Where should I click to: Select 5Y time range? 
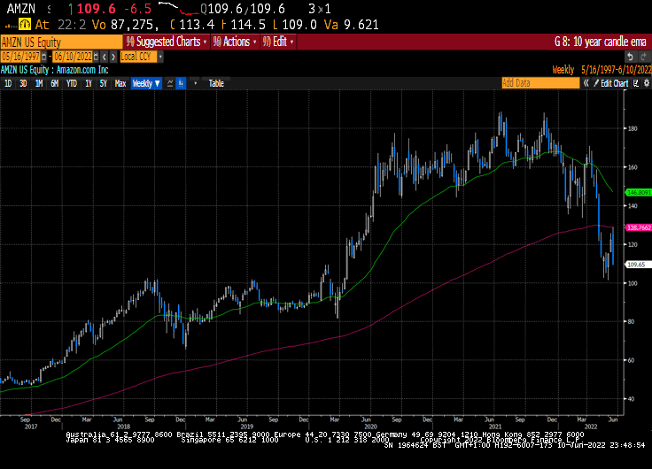(x=103, y=83)
